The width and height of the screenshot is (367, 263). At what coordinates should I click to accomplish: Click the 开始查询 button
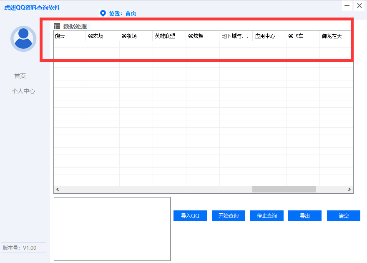click(229, 216)
